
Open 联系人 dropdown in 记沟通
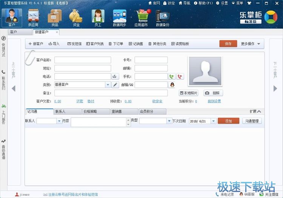pyautogui.click(x=59, y=121)
